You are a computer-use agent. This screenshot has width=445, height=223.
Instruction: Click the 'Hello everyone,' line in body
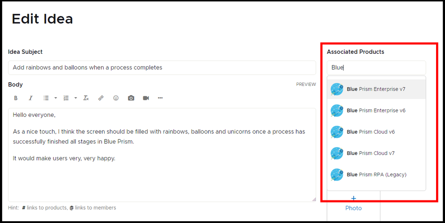(34, 115)
